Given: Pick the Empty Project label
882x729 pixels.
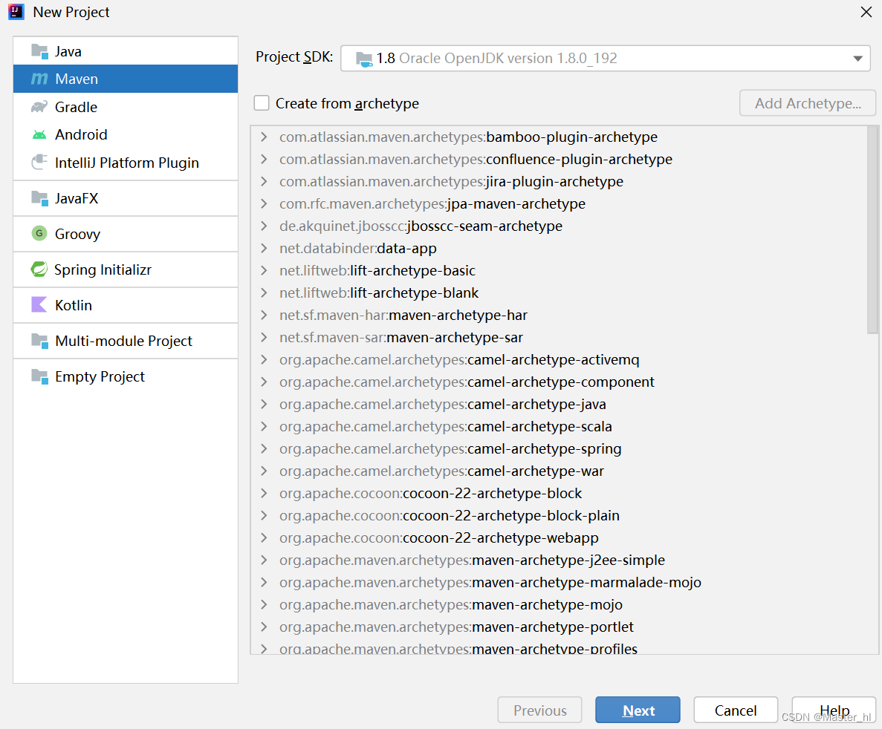Looking at the screenshot, I should (100, 376).
